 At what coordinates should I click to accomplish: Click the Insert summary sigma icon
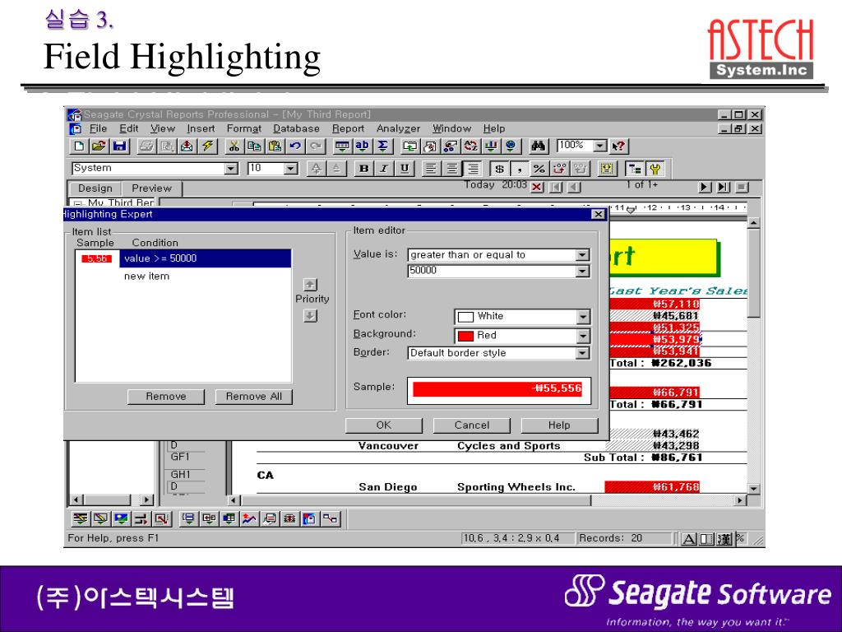pyautogui.click(x=383, y=146)
